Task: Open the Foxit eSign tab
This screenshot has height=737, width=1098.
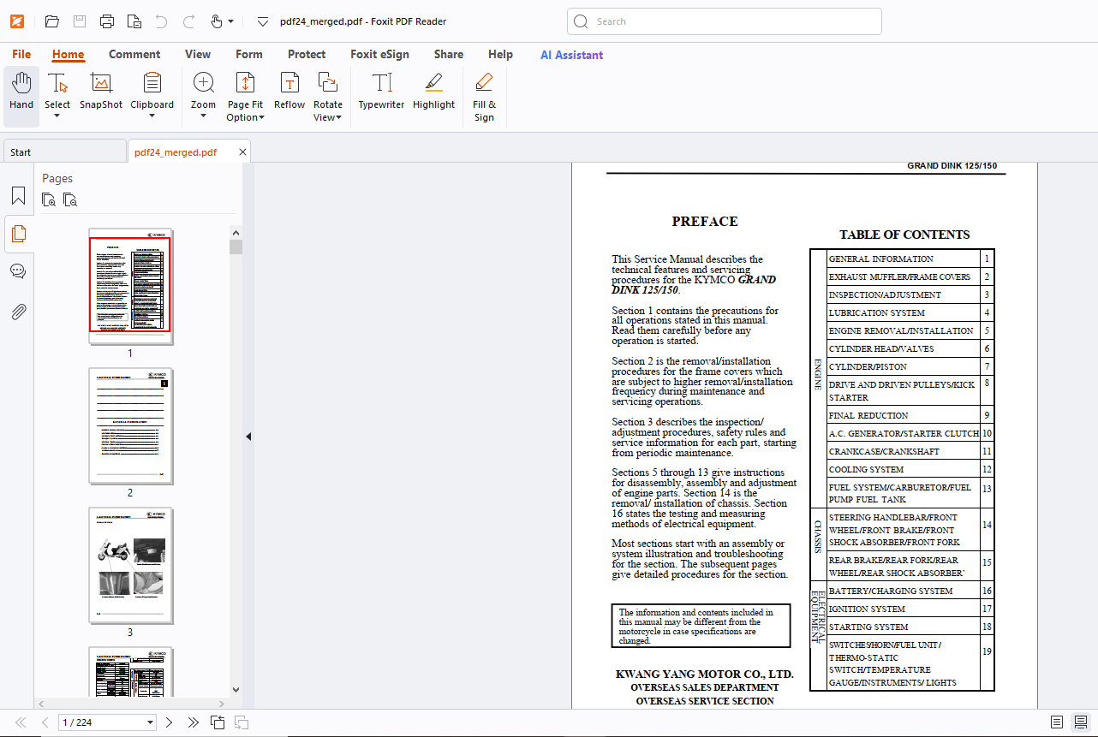Action: coord(379,55)
